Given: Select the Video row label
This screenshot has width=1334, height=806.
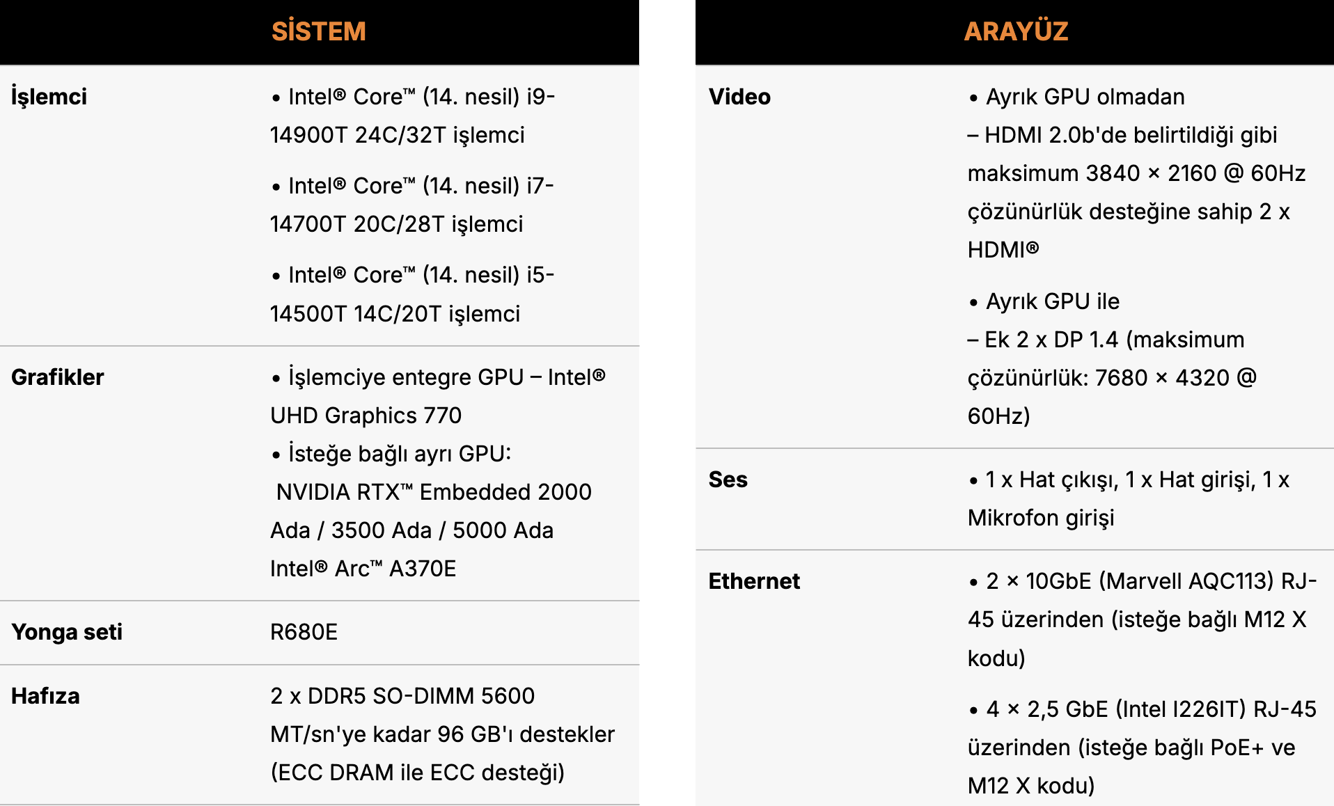Looking at the screenshot, I should [739, 97].
